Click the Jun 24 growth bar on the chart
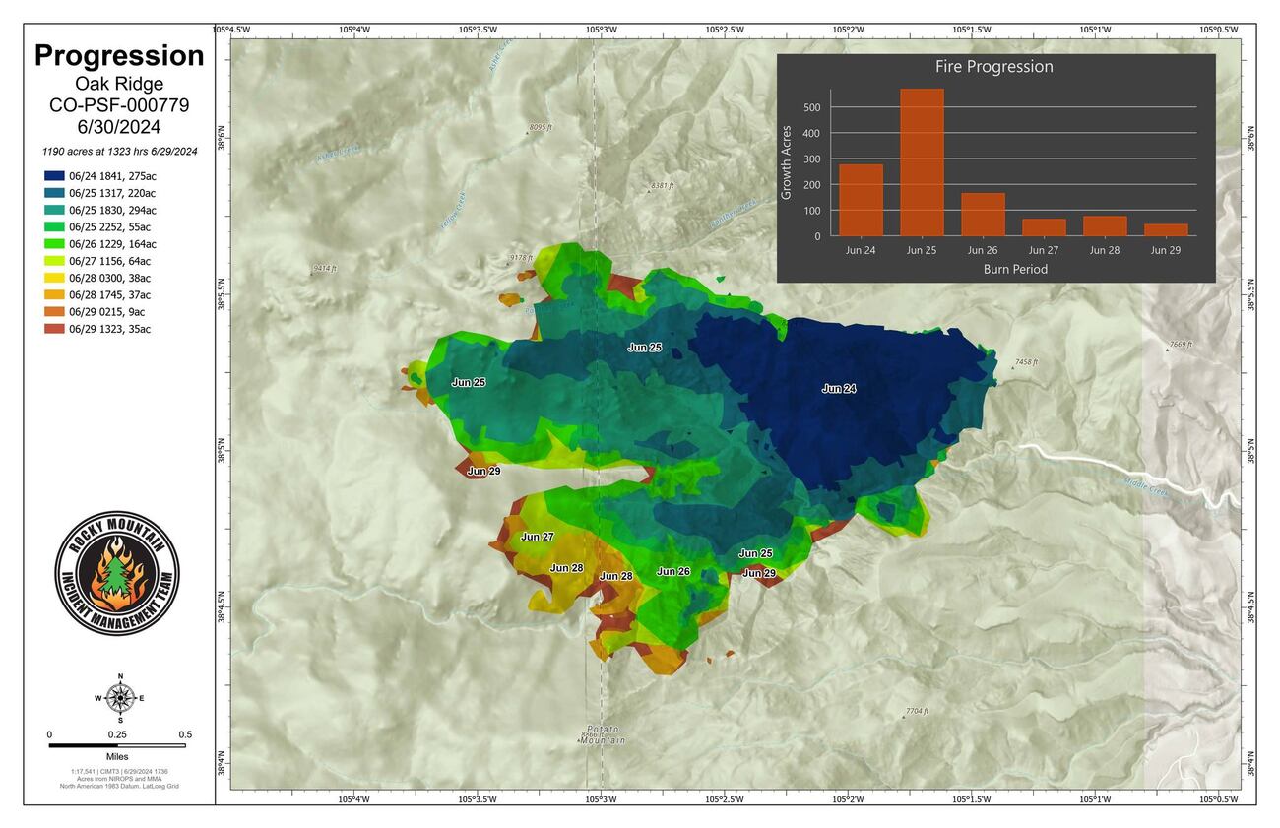Image resolution: width=1280 pixels, height=828 pixels. point(862,201)
